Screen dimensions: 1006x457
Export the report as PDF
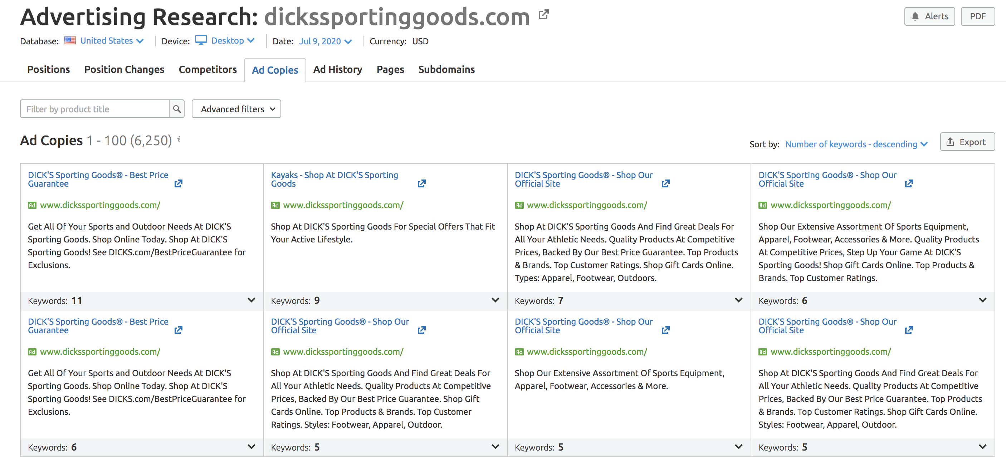click(977, 16)
